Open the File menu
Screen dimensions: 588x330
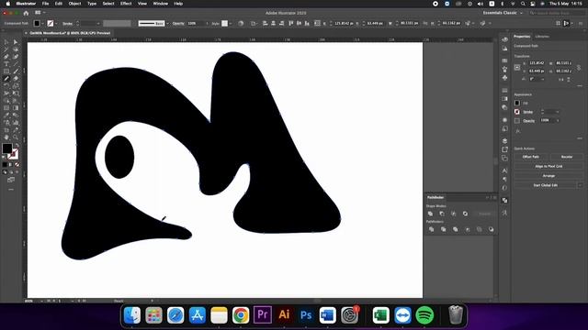tap(45, 4)
